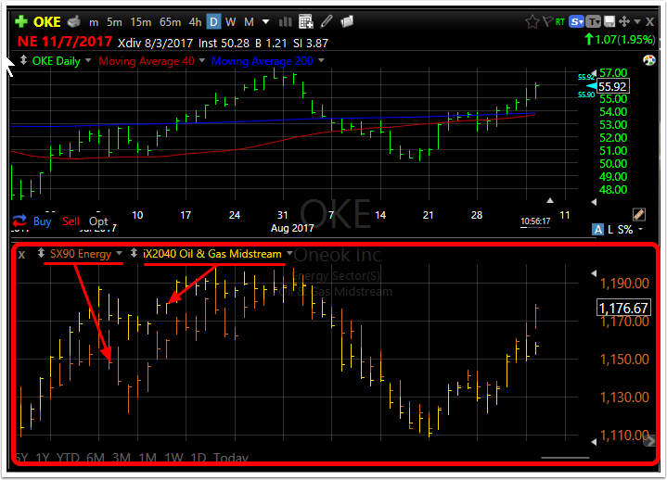Close the lower pane with the x

click(21, 255)
